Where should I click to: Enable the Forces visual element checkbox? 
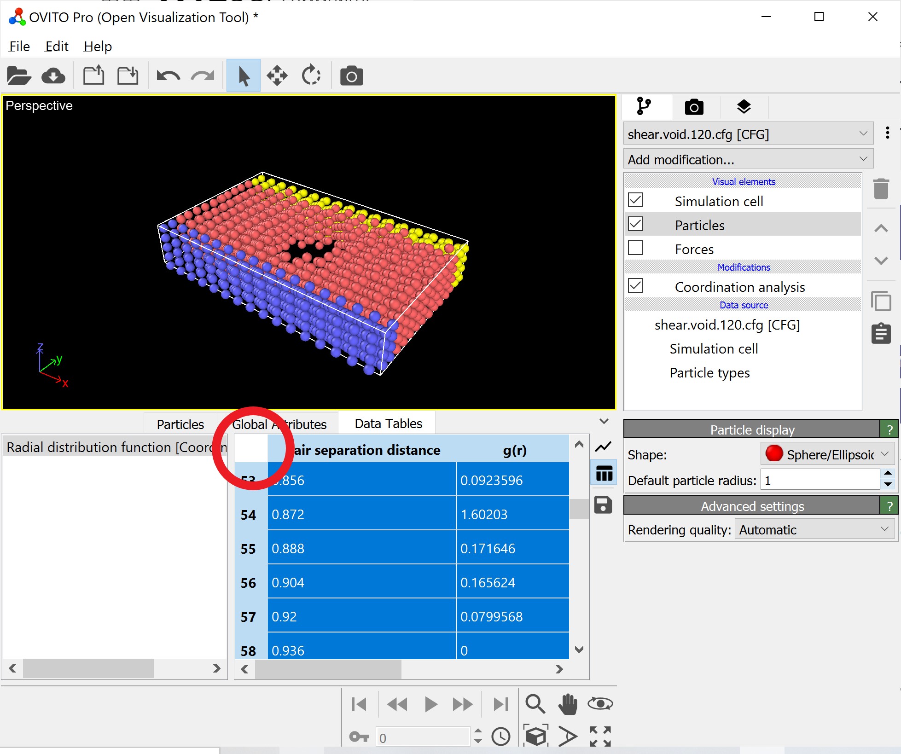point(635,248)
